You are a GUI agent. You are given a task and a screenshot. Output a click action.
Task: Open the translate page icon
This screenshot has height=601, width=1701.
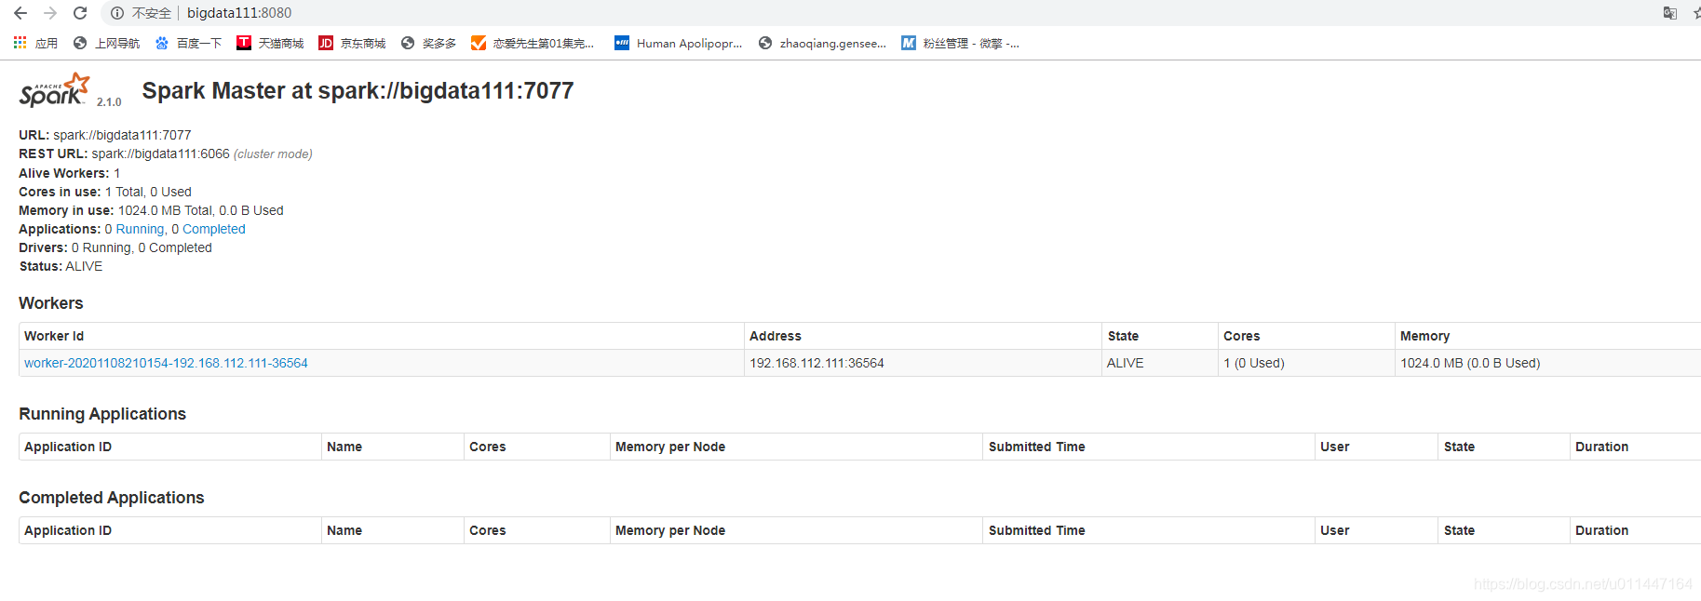[x=1670, y=13]
